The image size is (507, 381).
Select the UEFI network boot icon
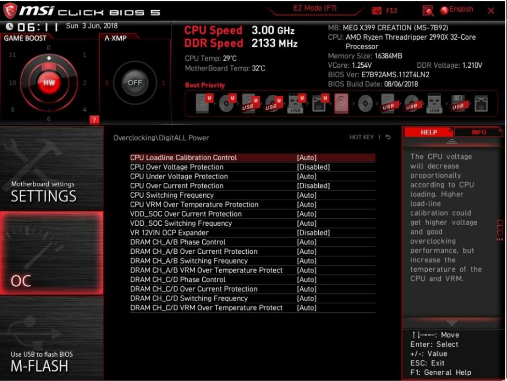(320, 103)
